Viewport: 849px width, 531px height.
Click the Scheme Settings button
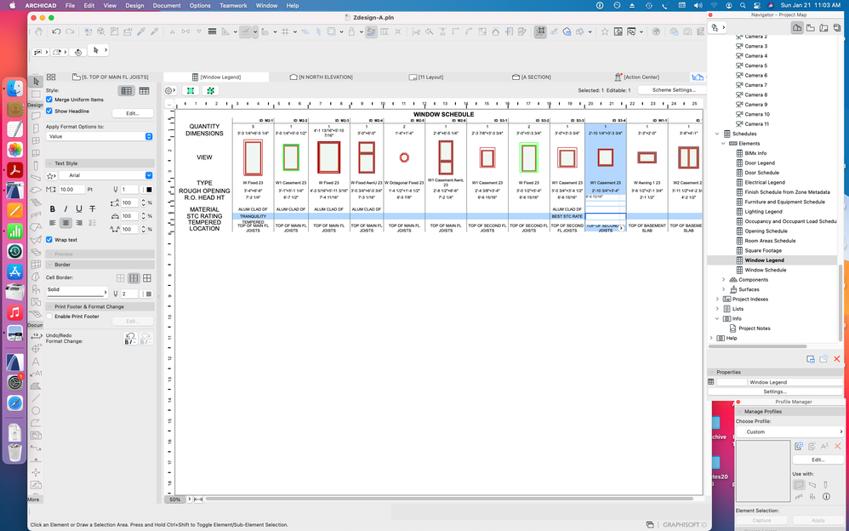pyautogui.click(x=672, y=89)
